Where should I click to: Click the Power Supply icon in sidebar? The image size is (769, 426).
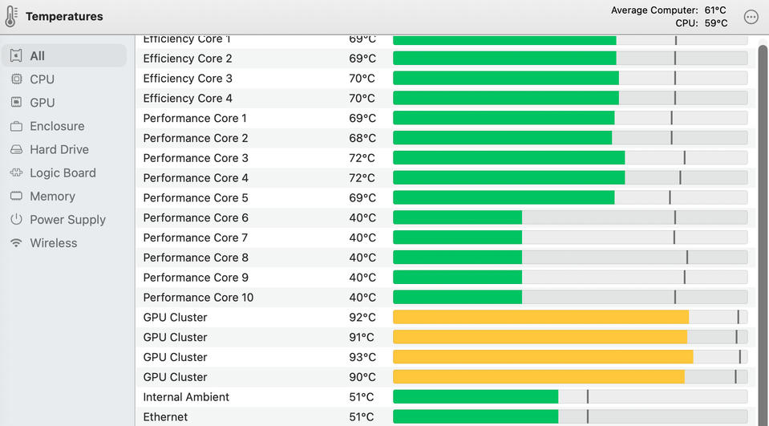pyautogui.click(x=16, y=219)
